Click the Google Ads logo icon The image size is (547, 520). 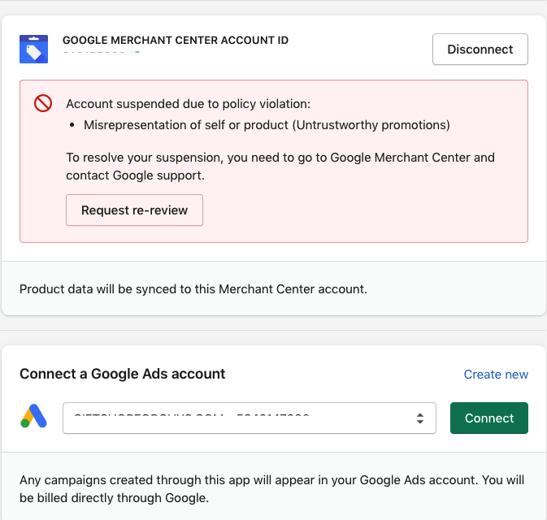pos(33,418)
